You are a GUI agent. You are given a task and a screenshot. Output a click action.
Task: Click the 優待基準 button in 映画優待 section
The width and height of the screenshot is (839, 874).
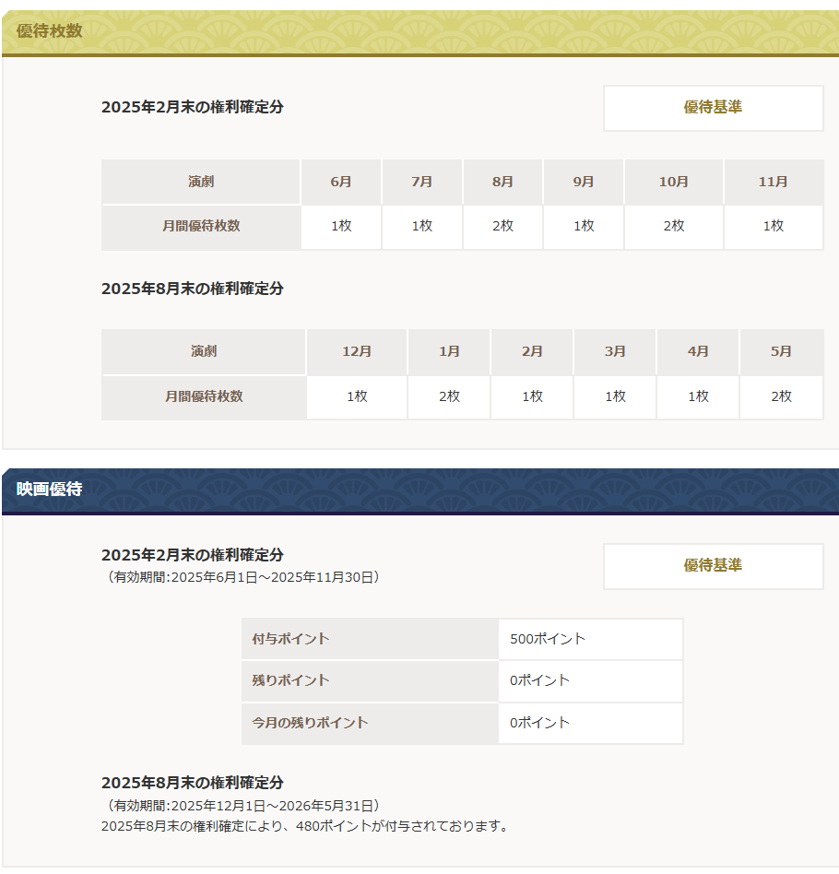pyautogui.click(x=713, y=566)
